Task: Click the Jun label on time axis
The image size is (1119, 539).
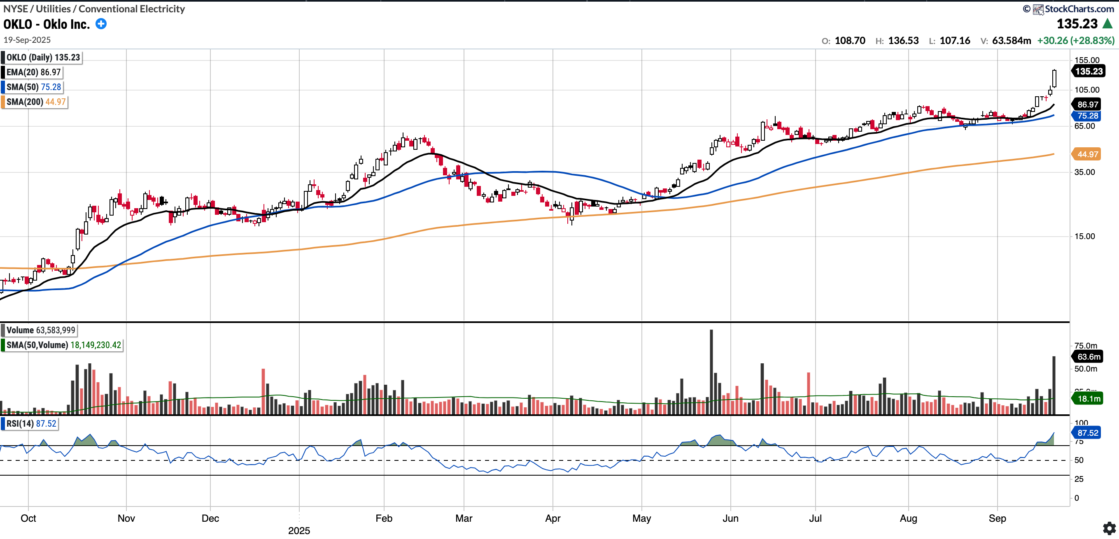Action: pyautogui.click(x=730, y=518)
